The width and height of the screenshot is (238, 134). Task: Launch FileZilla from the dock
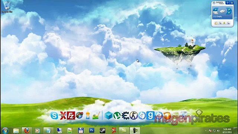(71, 115)
